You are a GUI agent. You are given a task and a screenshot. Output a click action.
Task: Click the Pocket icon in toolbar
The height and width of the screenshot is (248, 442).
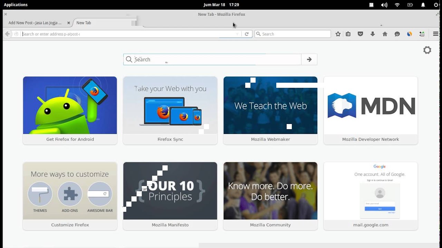tap(360, 34)
